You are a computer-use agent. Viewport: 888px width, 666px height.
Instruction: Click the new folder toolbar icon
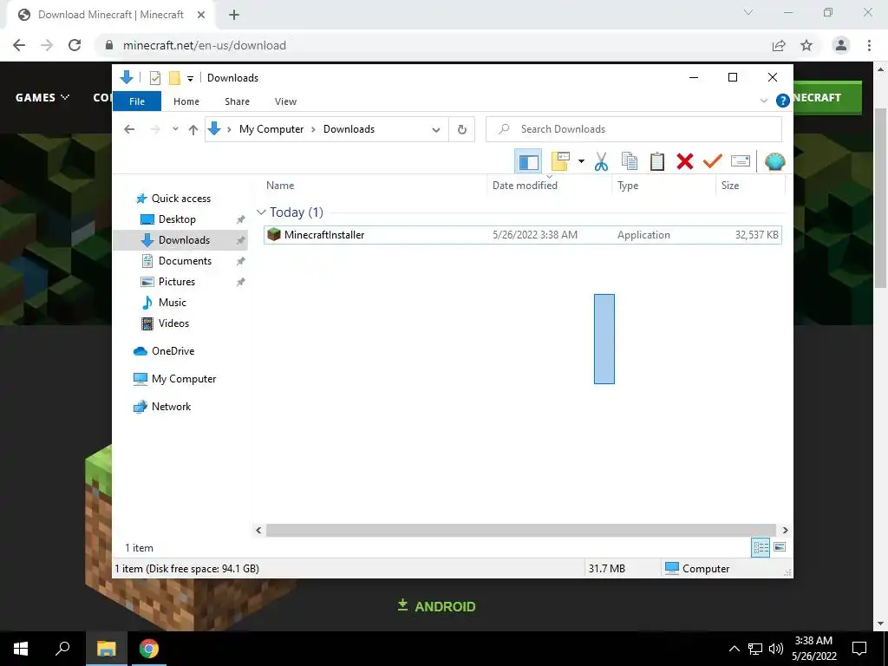560,161
